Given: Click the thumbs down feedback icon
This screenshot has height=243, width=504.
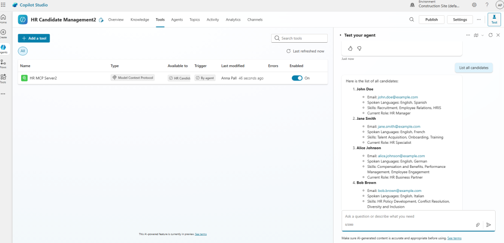Looking at the screenshot, I should pos(359,48).
